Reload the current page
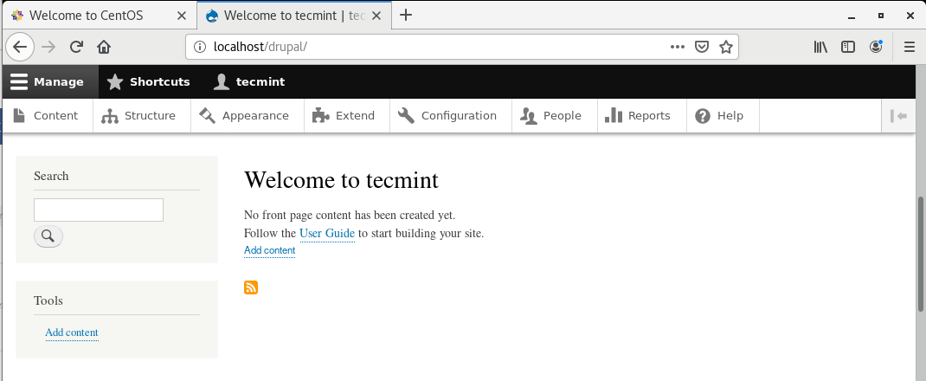The width and height of the screenshot is (926, 381). [76, 47]
